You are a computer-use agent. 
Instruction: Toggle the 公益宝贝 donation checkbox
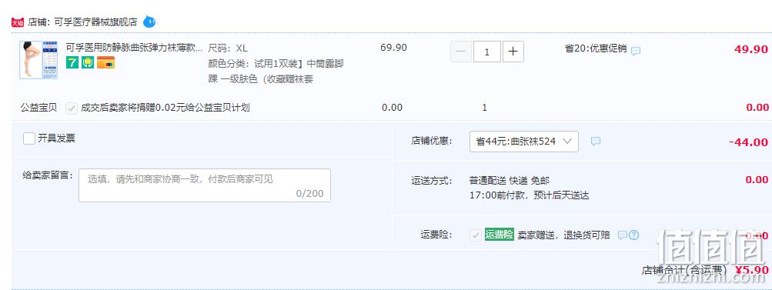(x=72, y=108)
